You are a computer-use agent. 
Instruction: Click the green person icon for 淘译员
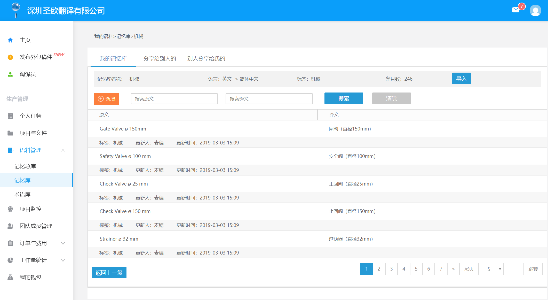point(10,74)
